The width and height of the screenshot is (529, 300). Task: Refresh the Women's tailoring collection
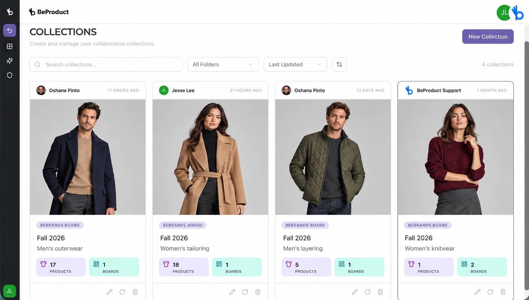[x=245, y=292]
